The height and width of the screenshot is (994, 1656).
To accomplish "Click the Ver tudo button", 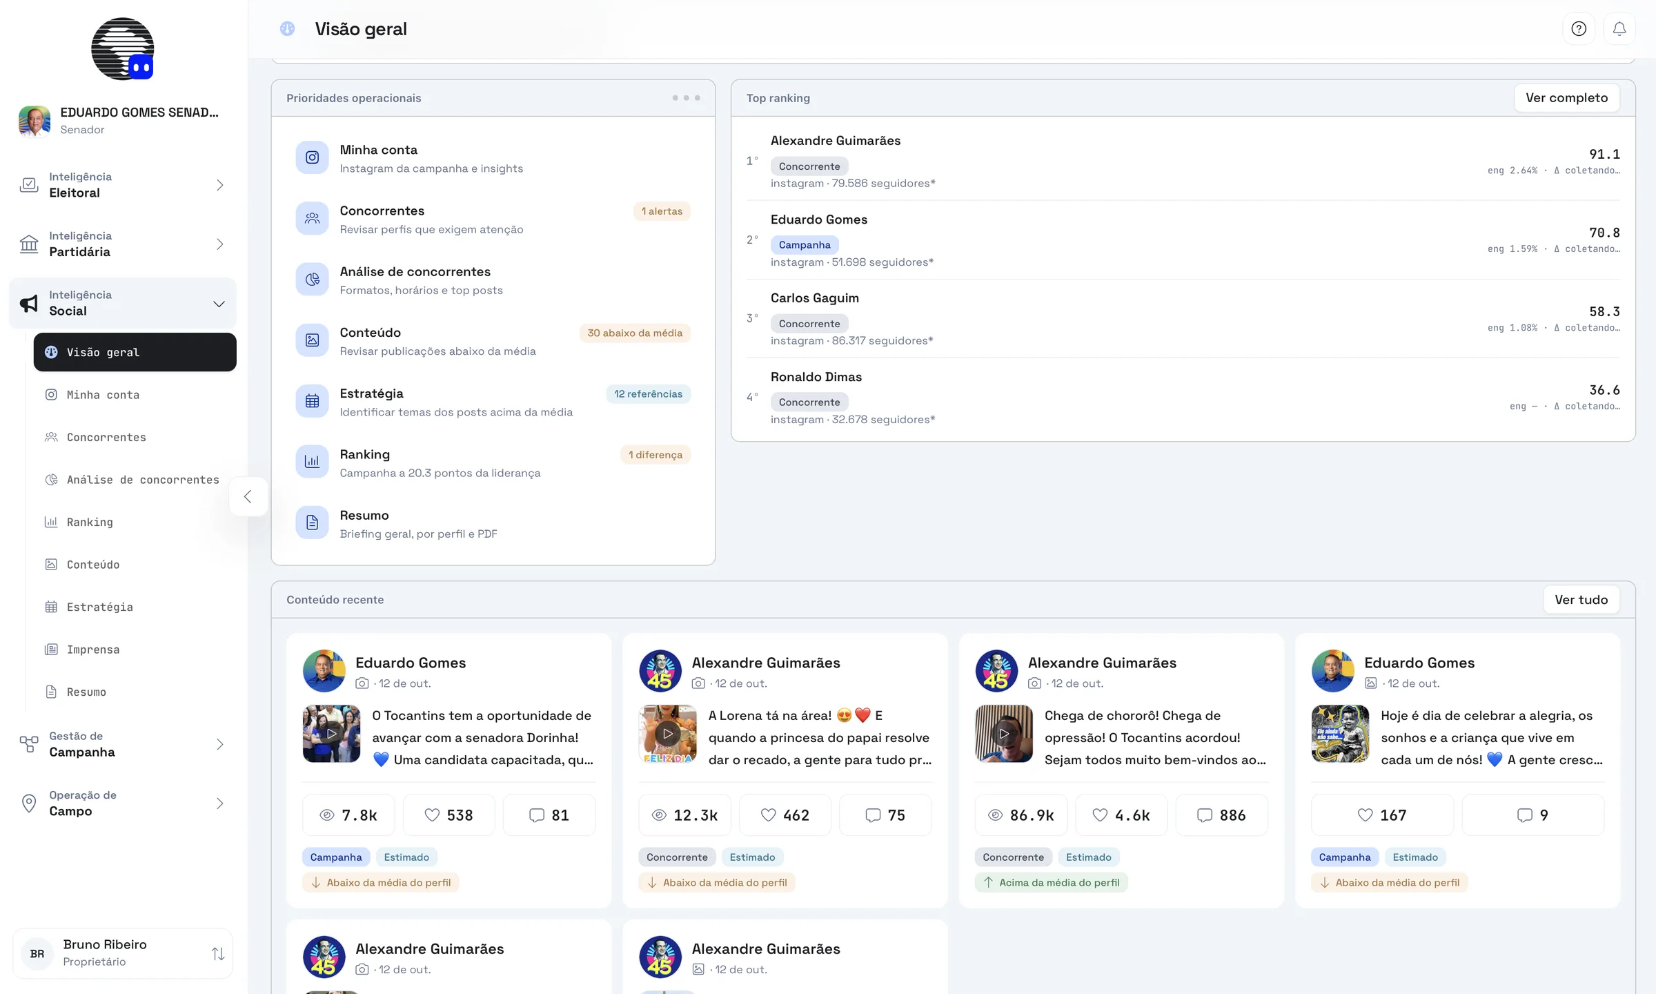I will point(1581,600).
